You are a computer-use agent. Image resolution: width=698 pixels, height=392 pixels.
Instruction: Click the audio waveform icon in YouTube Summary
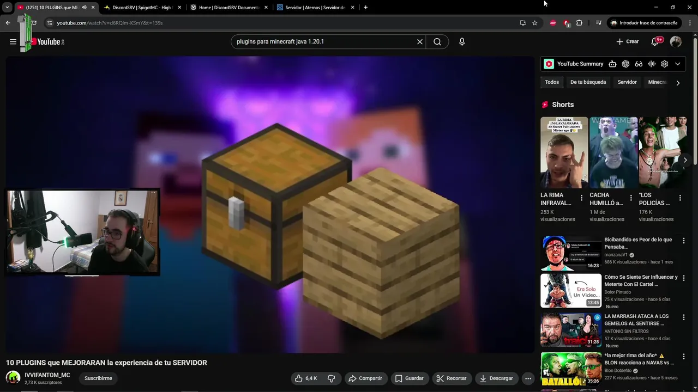pos(652,64)
